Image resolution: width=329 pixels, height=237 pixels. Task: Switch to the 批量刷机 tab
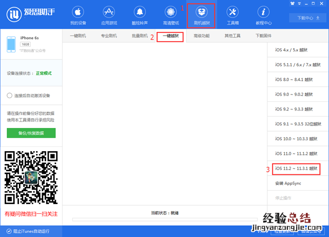[x=140, y=35]
